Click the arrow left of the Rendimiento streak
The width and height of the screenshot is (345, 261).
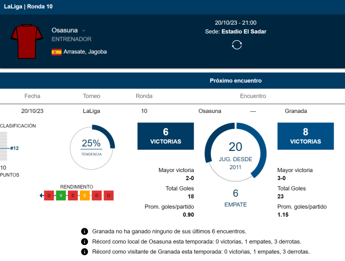coord(41,196)
